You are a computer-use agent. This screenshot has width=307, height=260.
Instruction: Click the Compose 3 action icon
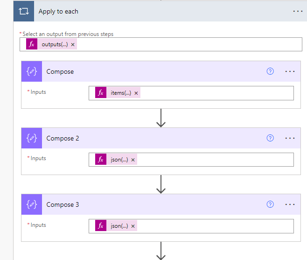[32, 204]
